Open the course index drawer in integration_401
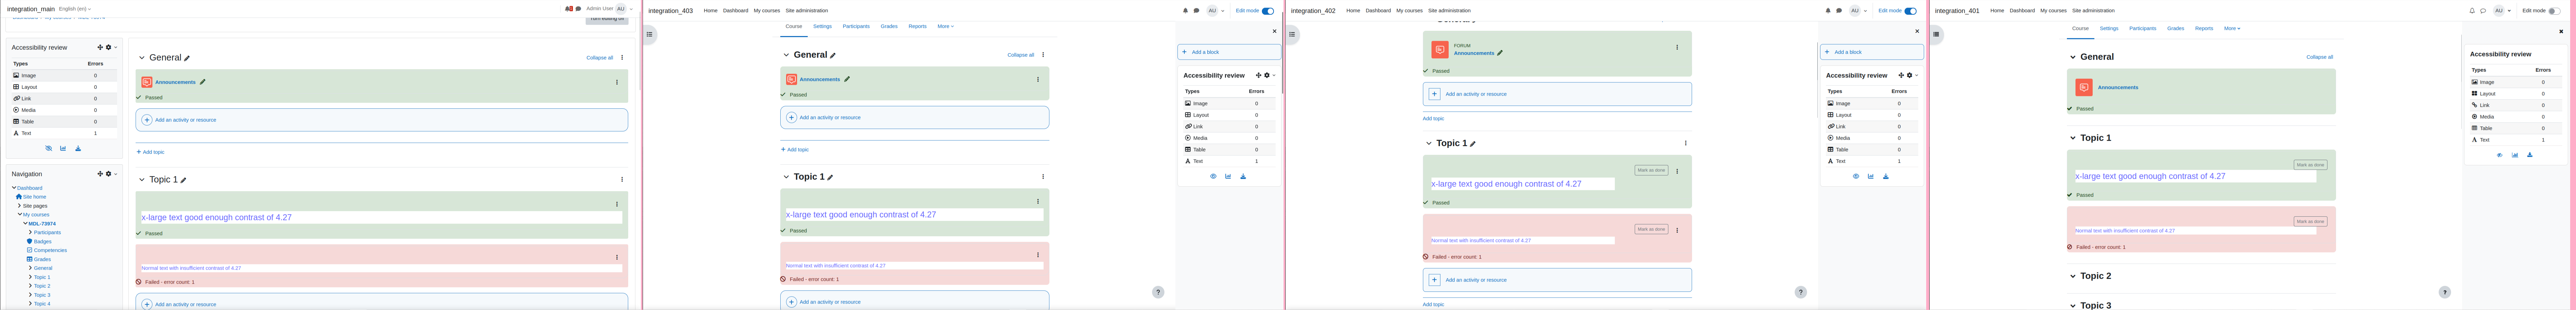The height and width of the screenshot is (310, 2576). 1936,34
